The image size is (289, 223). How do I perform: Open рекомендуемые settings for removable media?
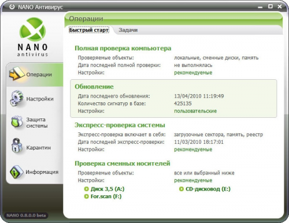(193, 180)
